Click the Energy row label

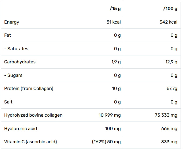pos(12,22)
